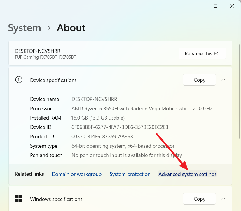Copy the Device specifications

click(x=199, y=80)
